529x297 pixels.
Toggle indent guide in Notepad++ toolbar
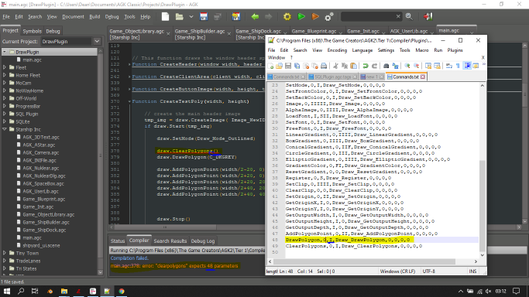467,66
